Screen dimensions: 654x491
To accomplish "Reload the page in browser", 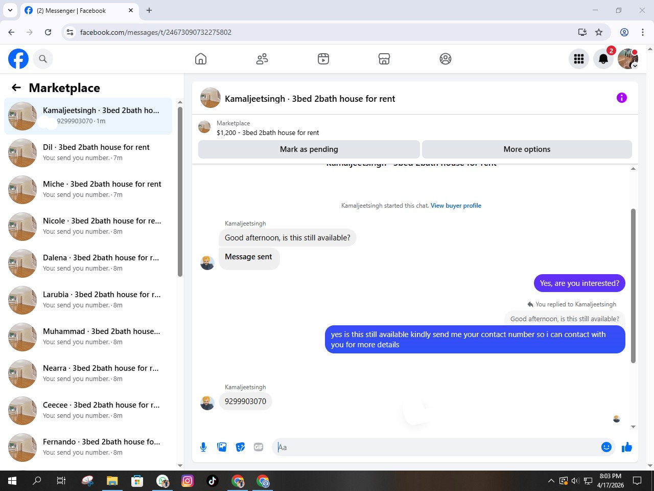I will point(48,32).
